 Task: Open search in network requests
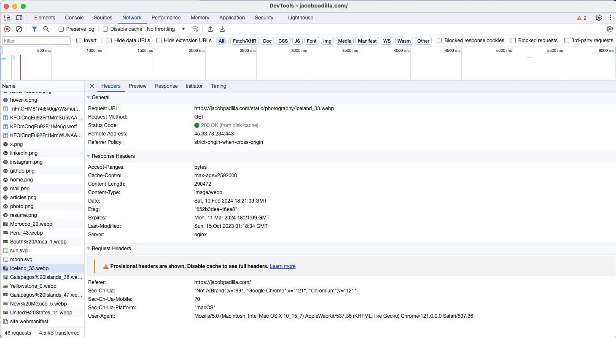pos(46,29)
